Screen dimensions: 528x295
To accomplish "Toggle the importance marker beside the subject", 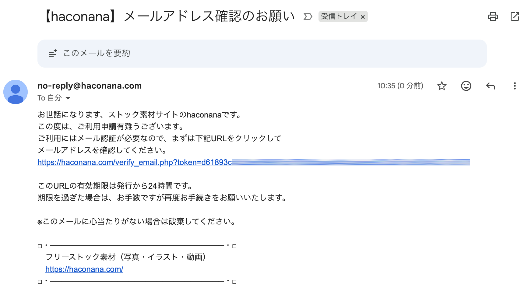I will (x=308, y=16).
